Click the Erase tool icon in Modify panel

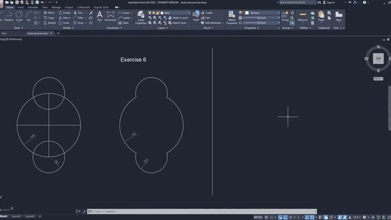click(91, 12)
